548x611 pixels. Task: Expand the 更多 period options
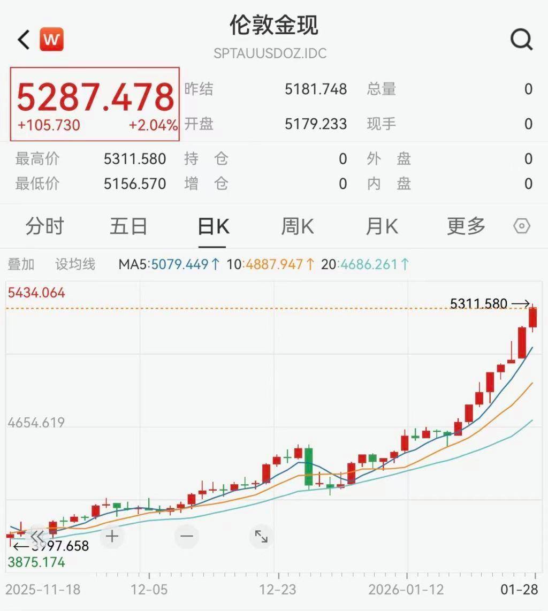(x=466, y=226)
